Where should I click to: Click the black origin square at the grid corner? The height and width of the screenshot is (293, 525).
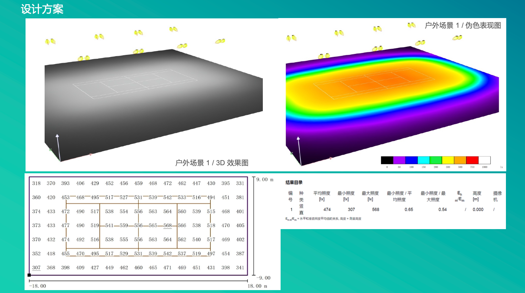pyautogui.click(x=29, y=275)
